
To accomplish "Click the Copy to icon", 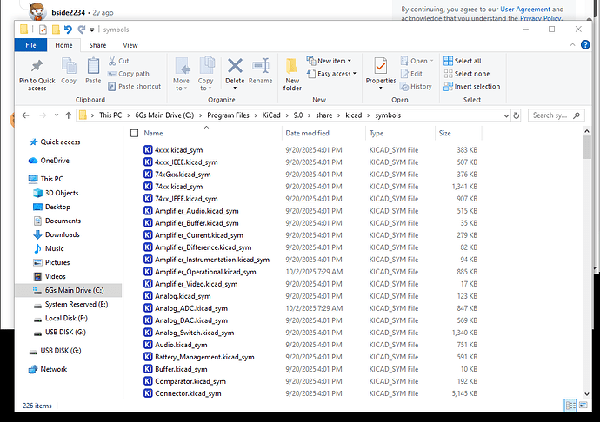I will click(207, 65).
